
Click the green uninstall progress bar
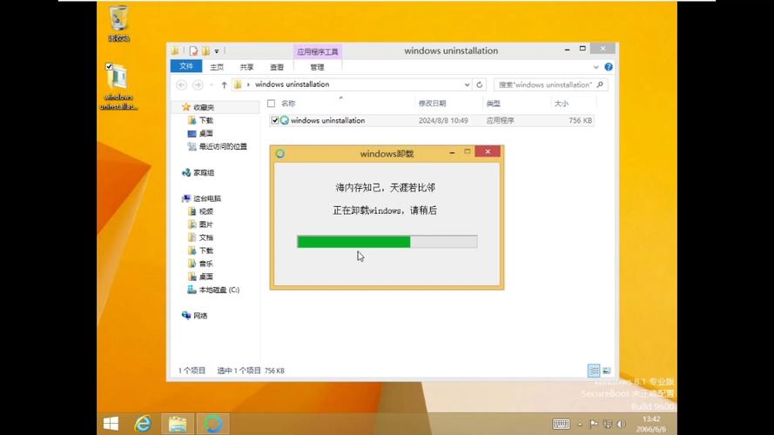coord(387,242)
